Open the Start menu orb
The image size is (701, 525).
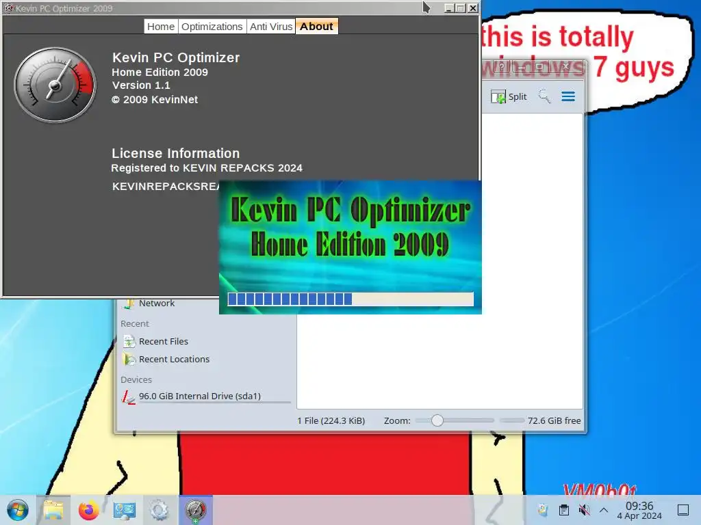(18, 510)
